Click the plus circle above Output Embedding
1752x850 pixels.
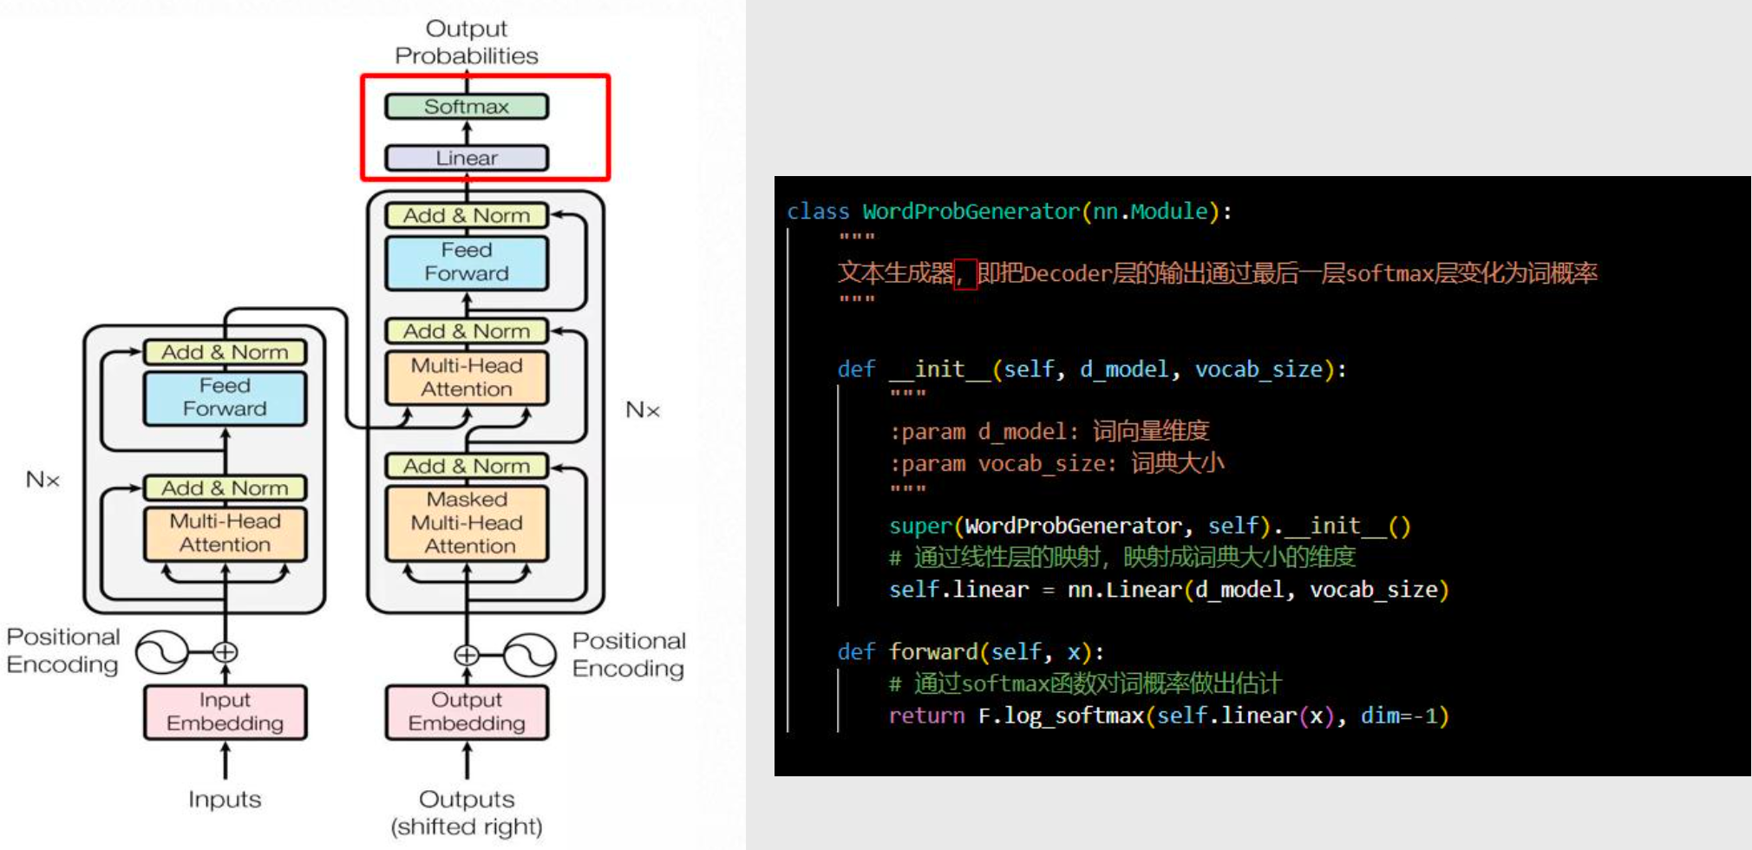pyautogui.click(x=467, y=655)
